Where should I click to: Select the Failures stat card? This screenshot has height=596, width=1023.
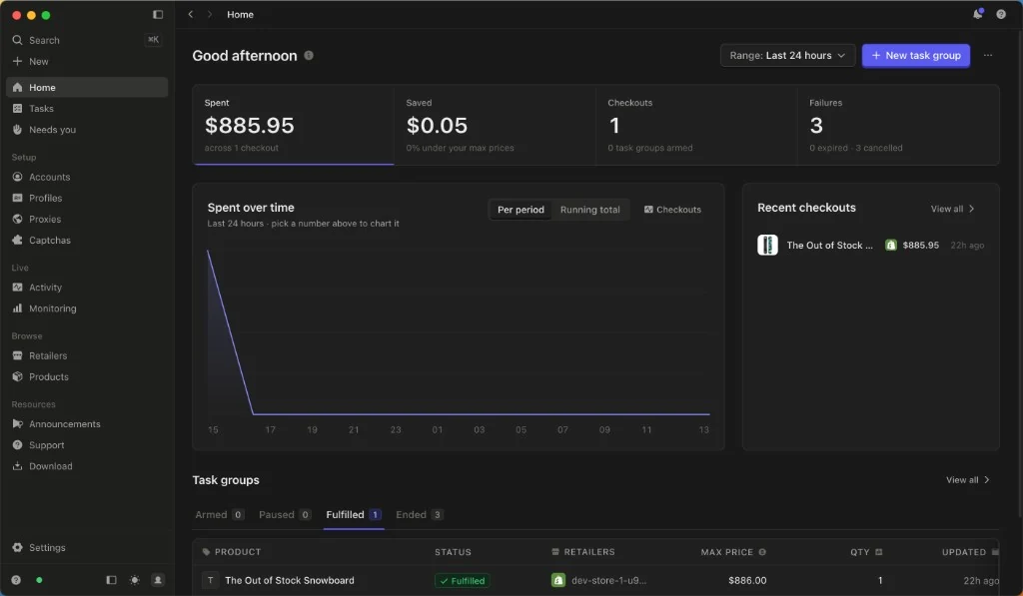click(898, 125)
